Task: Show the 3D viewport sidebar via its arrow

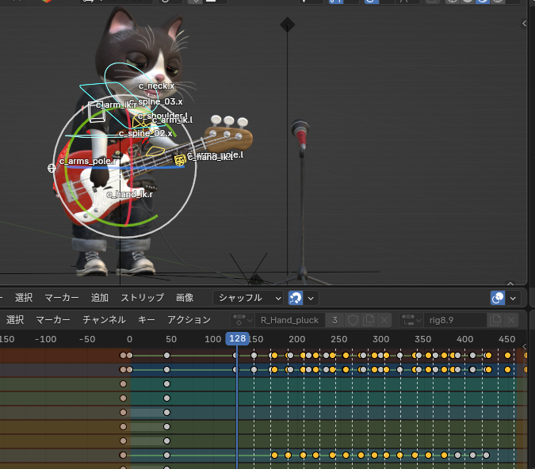Action: pos(525,23)
